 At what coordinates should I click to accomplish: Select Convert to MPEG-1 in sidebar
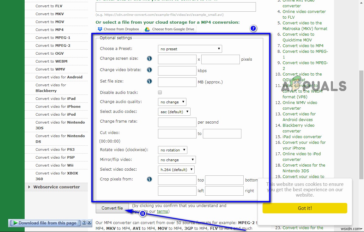[53, 38]
